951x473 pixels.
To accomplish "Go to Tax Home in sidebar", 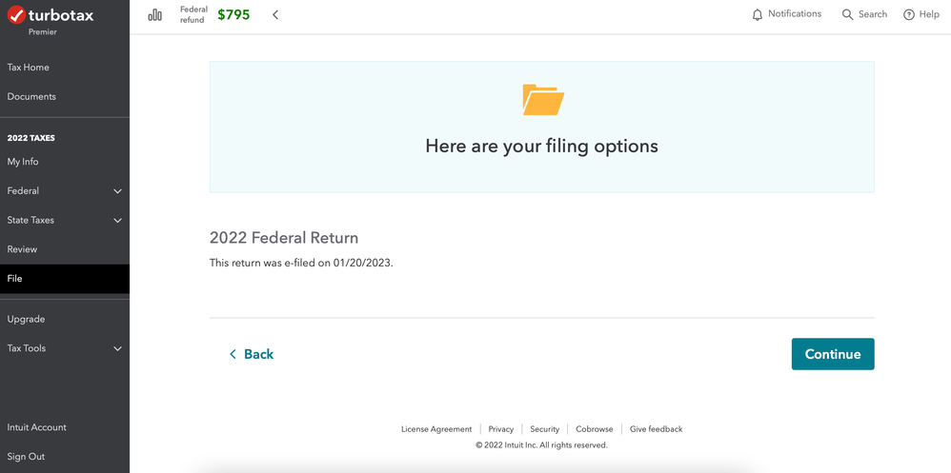I will [28, 68].
